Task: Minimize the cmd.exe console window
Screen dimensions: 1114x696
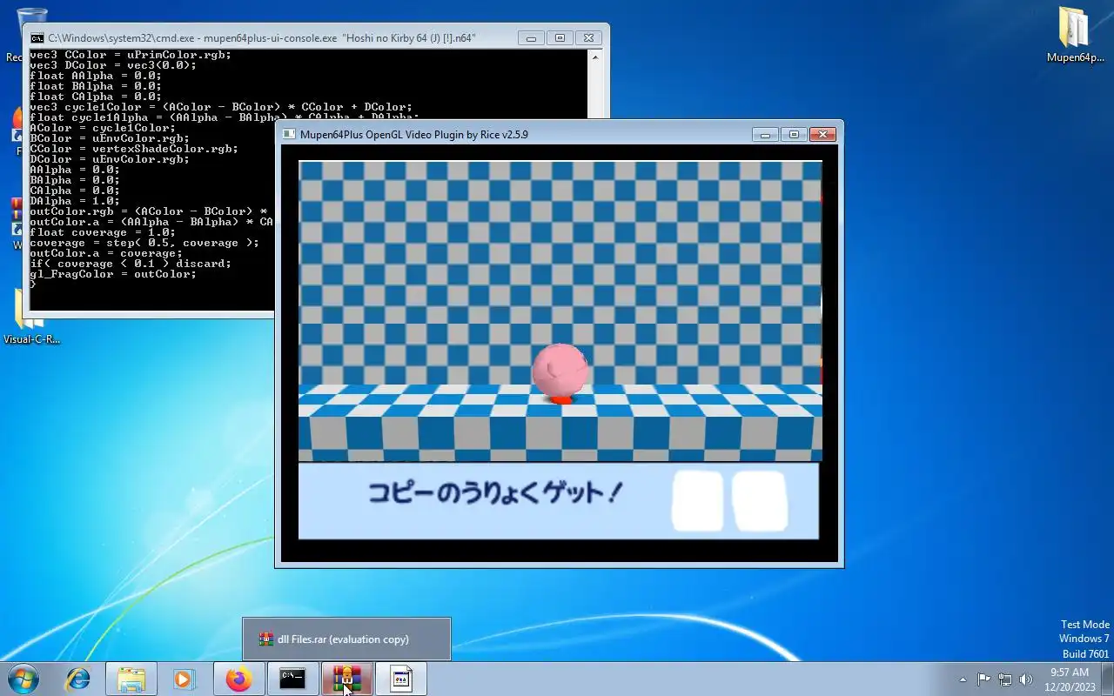Action: 531,38
